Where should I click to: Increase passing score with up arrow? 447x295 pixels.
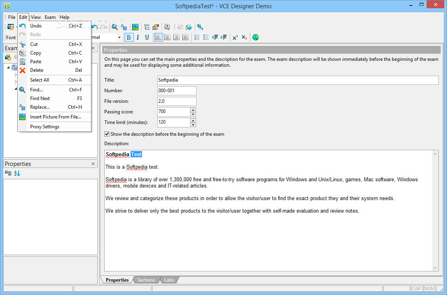point(193,110)
